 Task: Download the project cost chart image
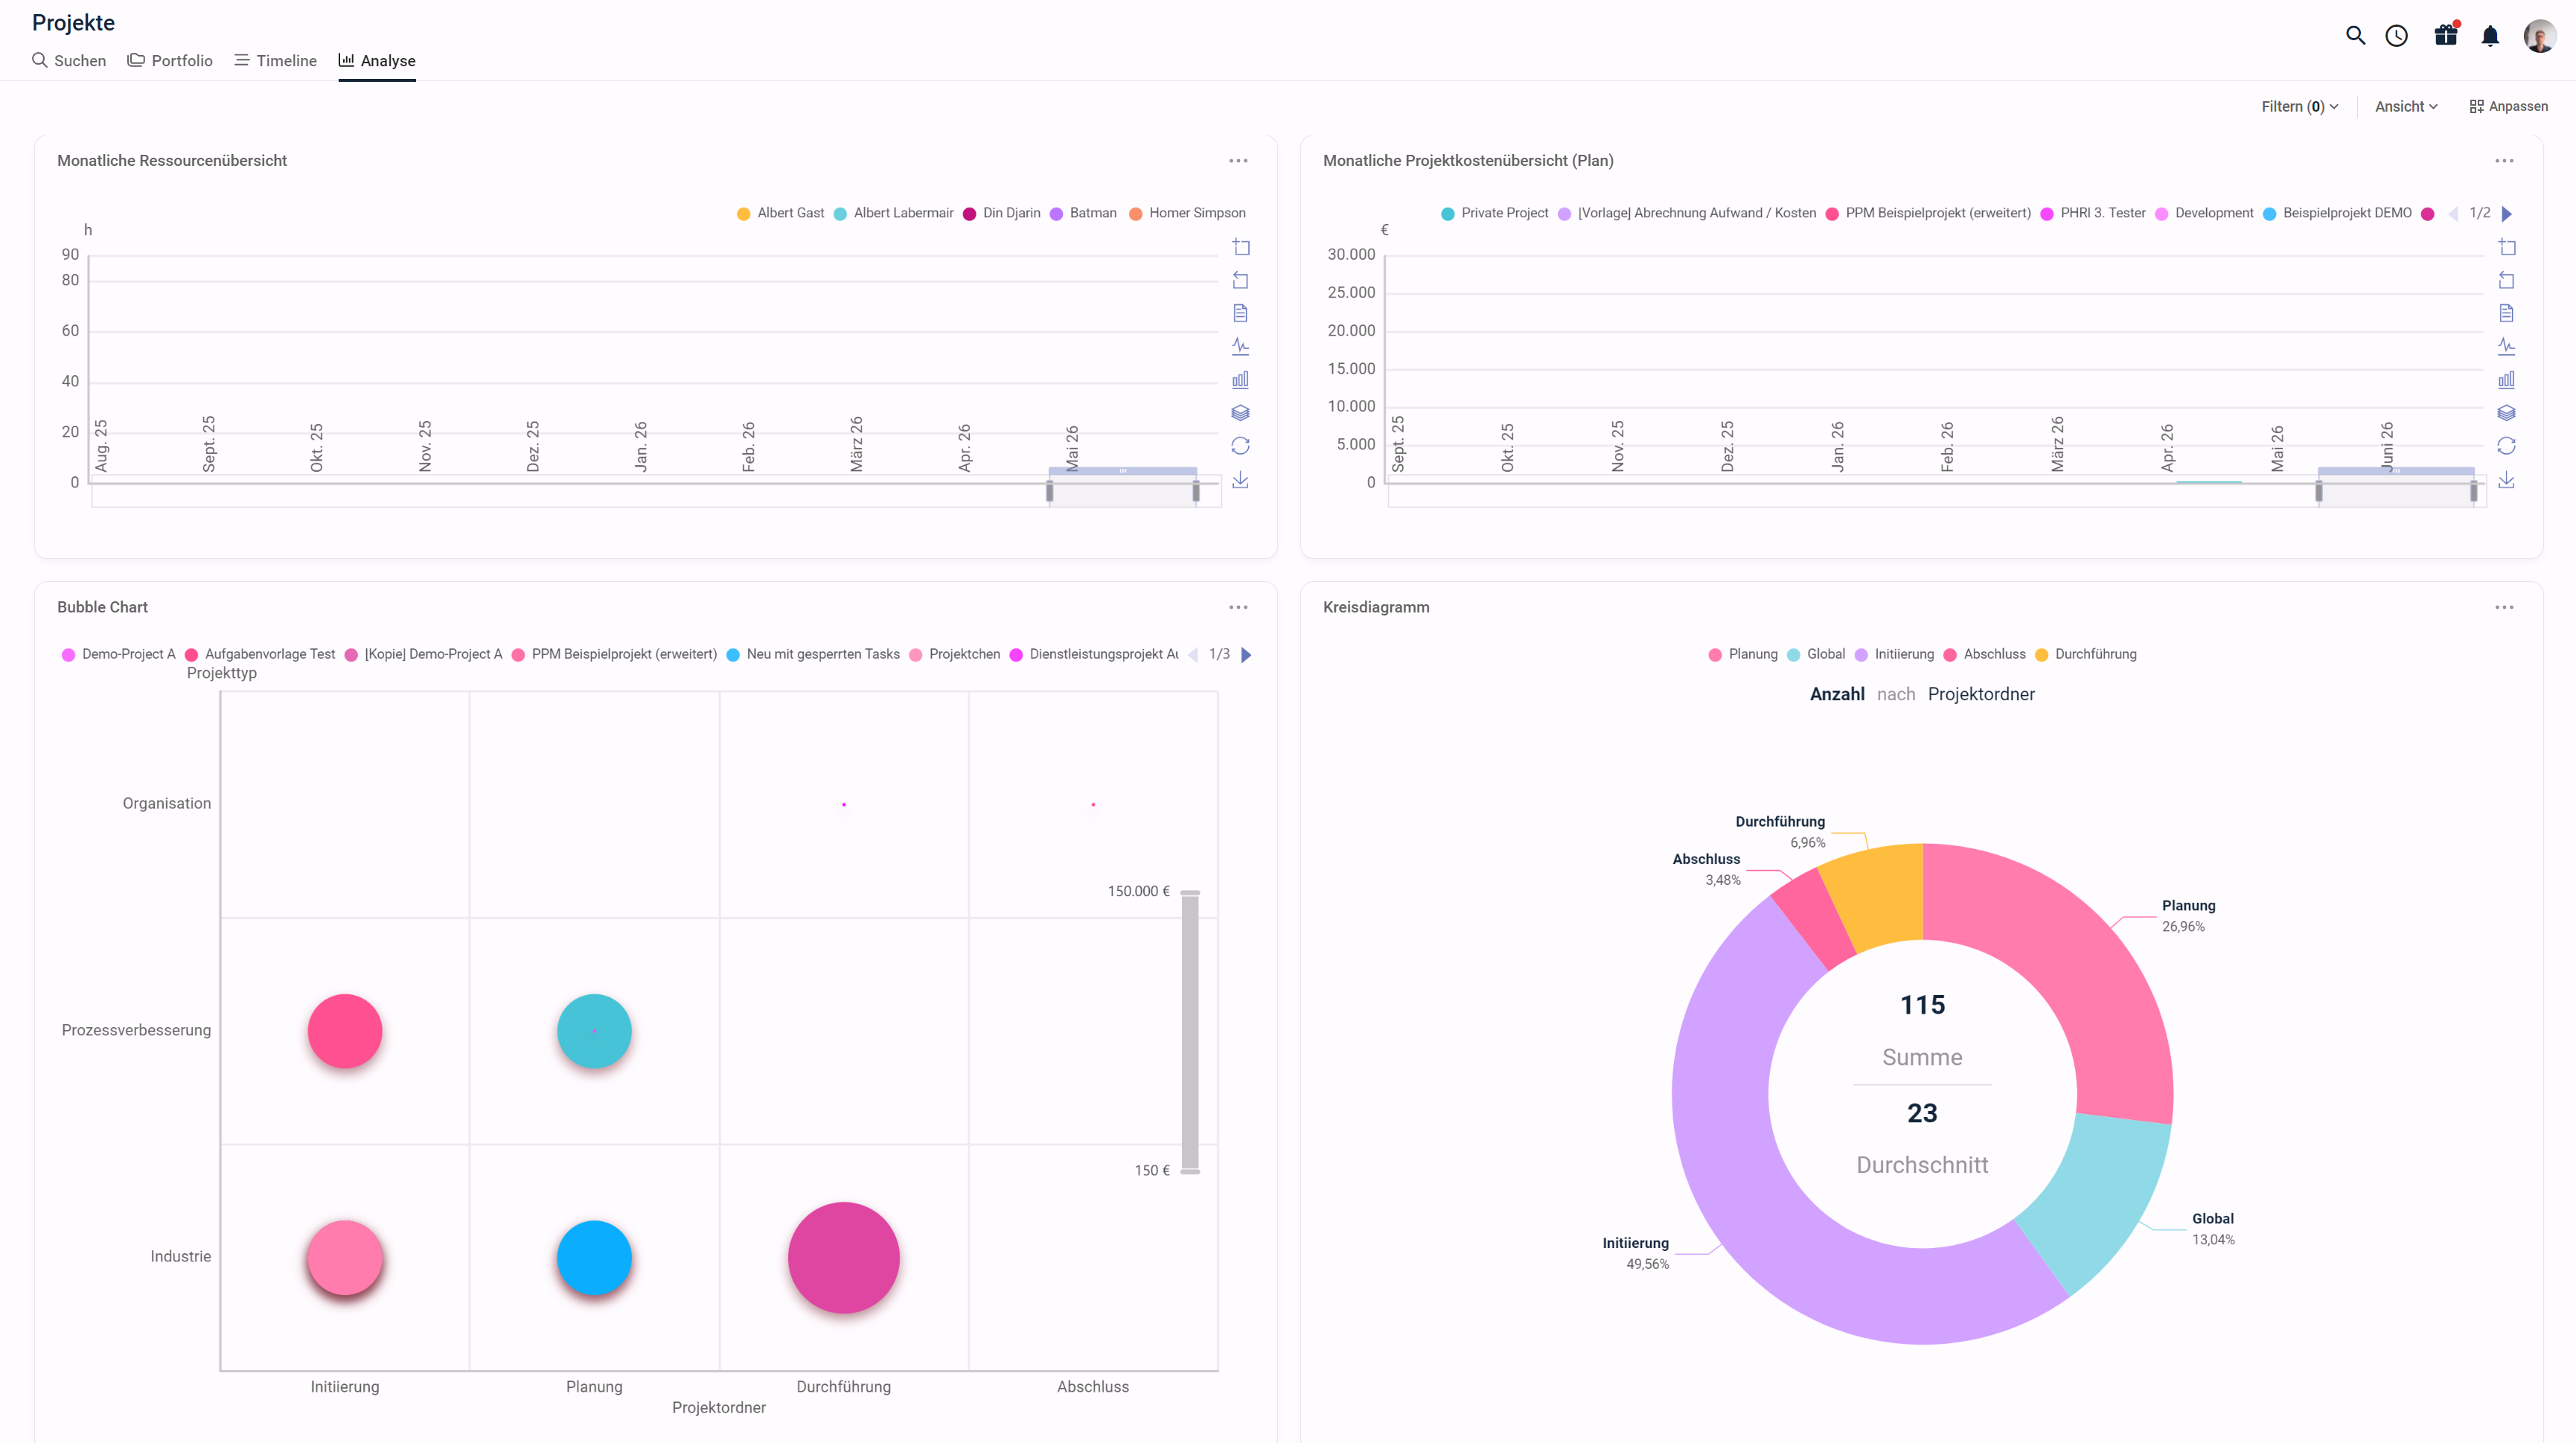(x=2507, y=480)
